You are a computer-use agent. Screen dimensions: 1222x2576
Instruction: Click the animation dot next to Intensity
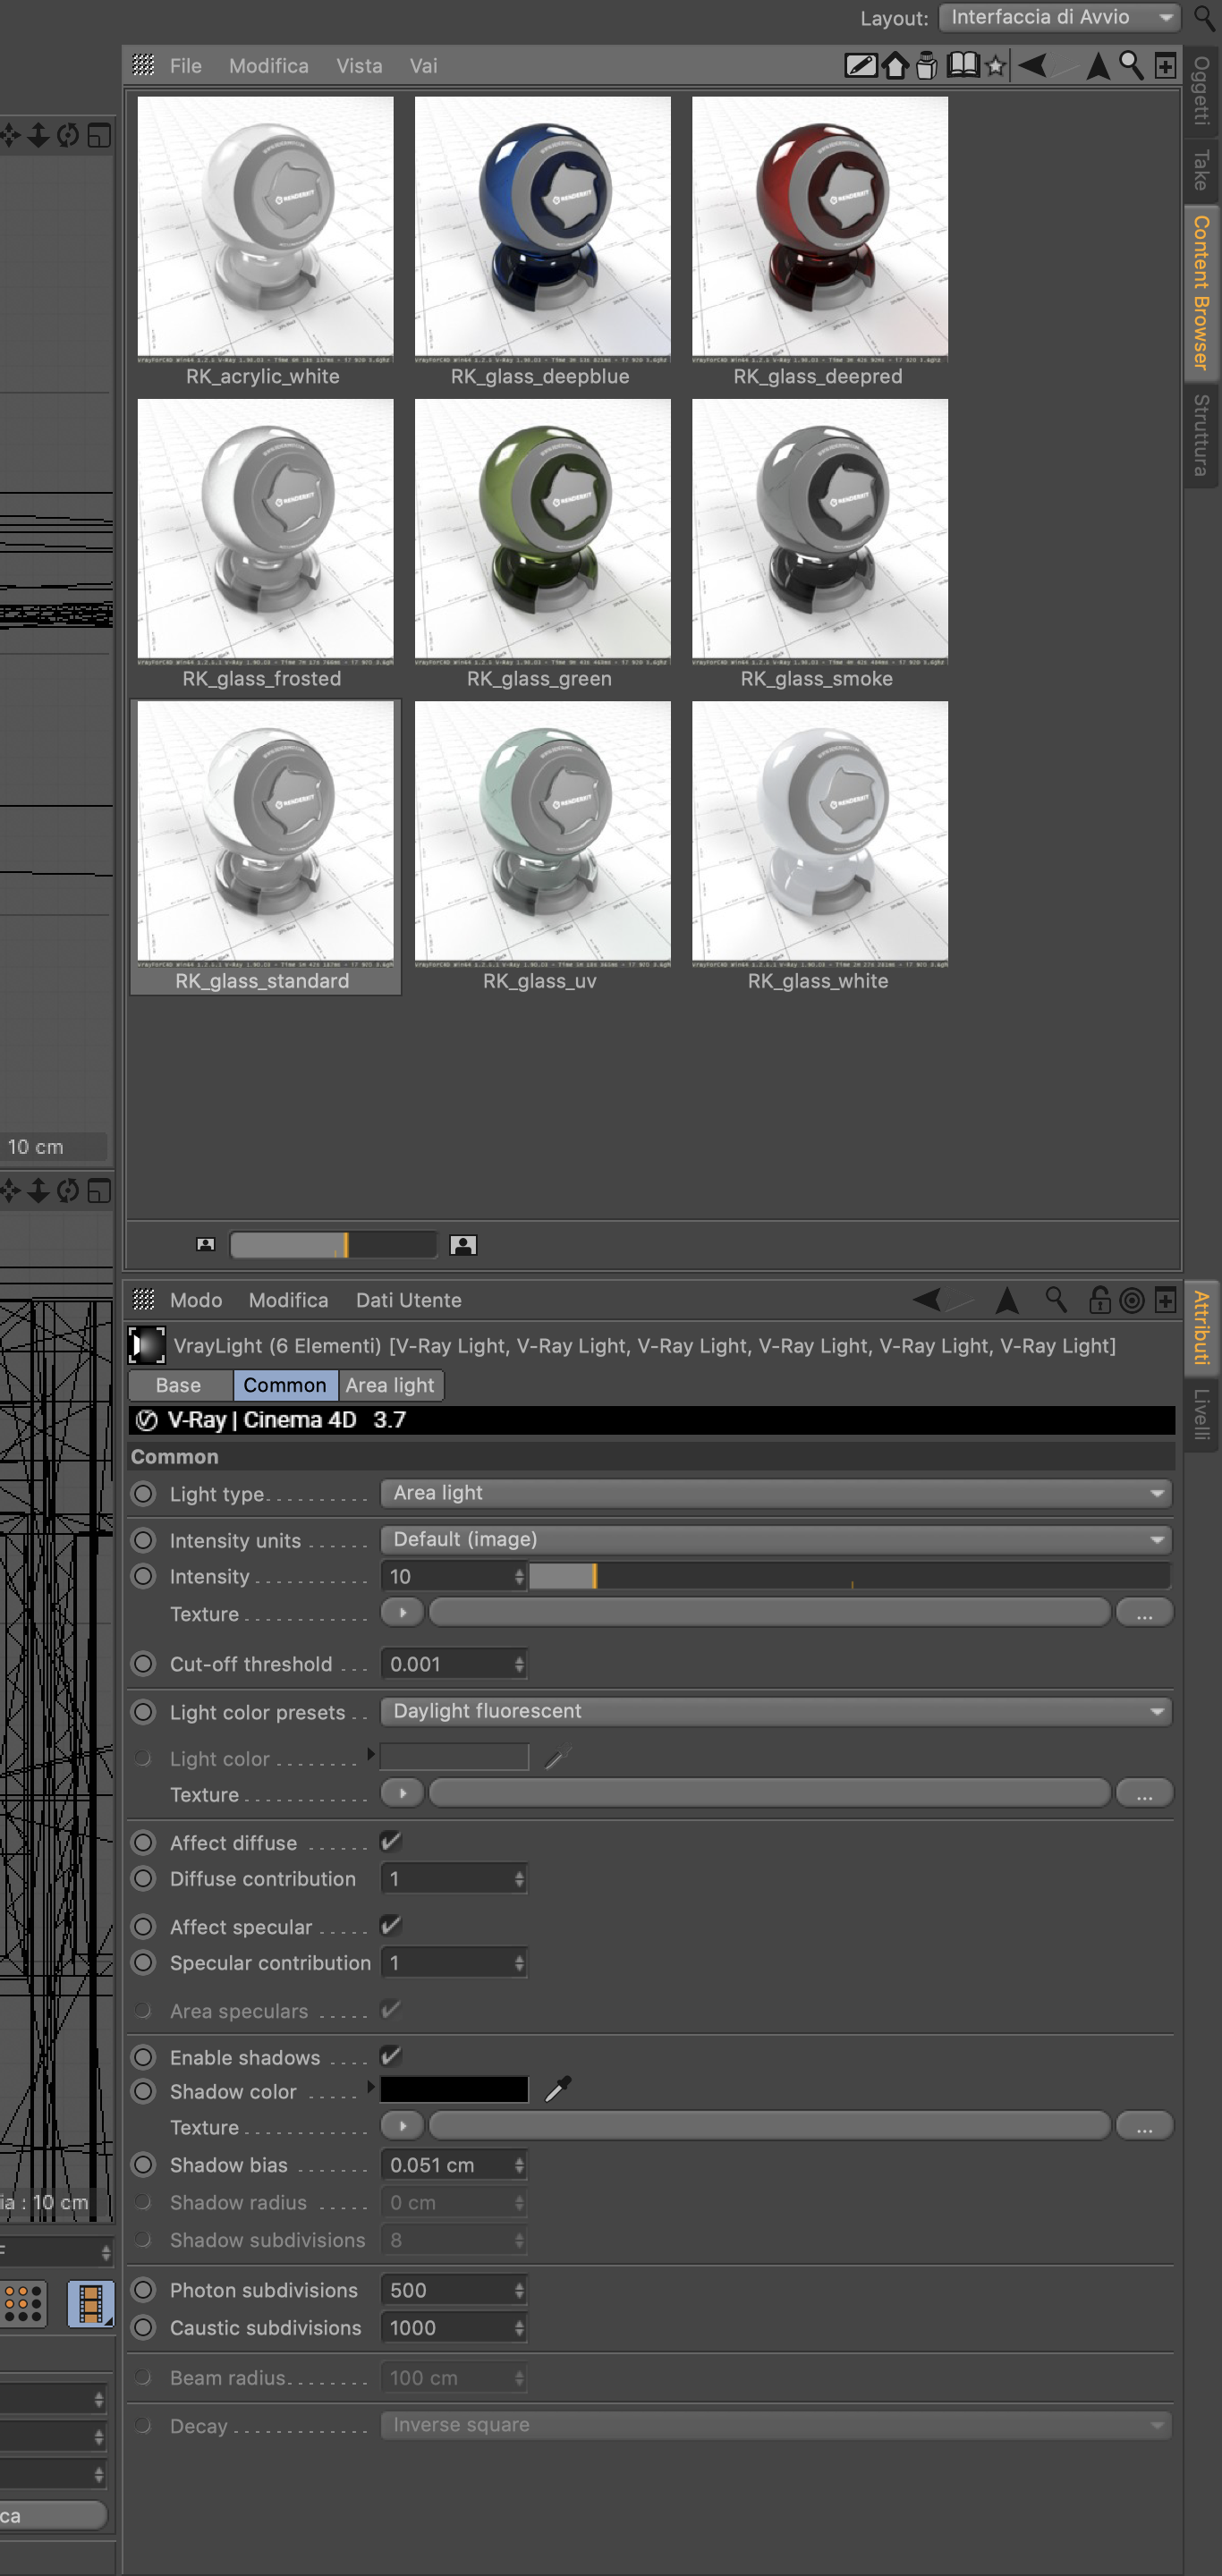144,1576
